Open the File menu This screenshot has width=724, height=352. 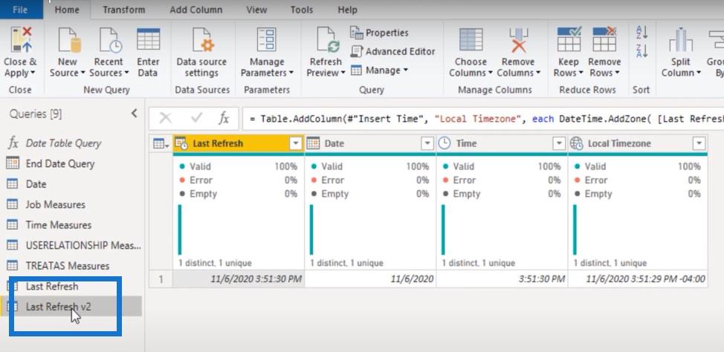[20, 10]
